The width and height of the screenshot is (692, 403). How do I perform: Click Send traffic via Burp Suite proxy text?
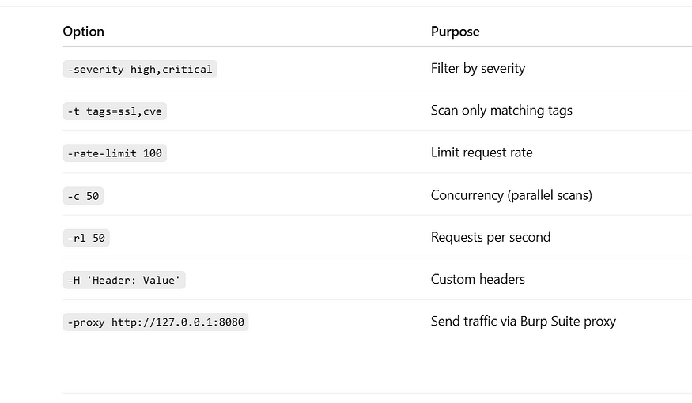pyautogui.click(x=524, y=322)
